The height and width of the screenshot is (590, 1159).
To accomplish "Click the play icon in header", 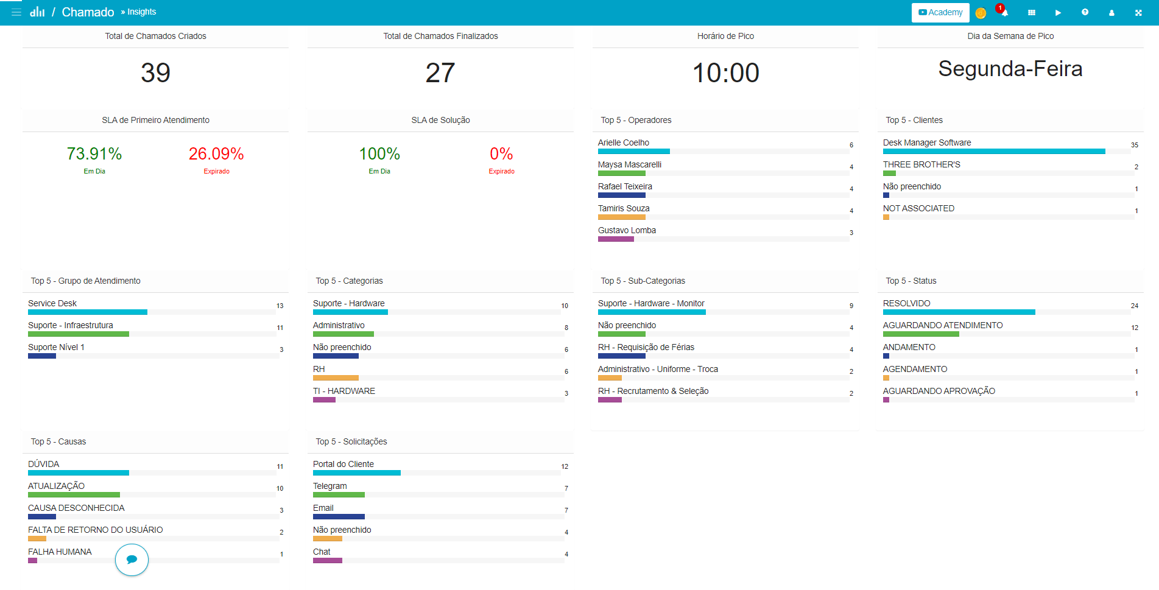I will [1059, 12].
